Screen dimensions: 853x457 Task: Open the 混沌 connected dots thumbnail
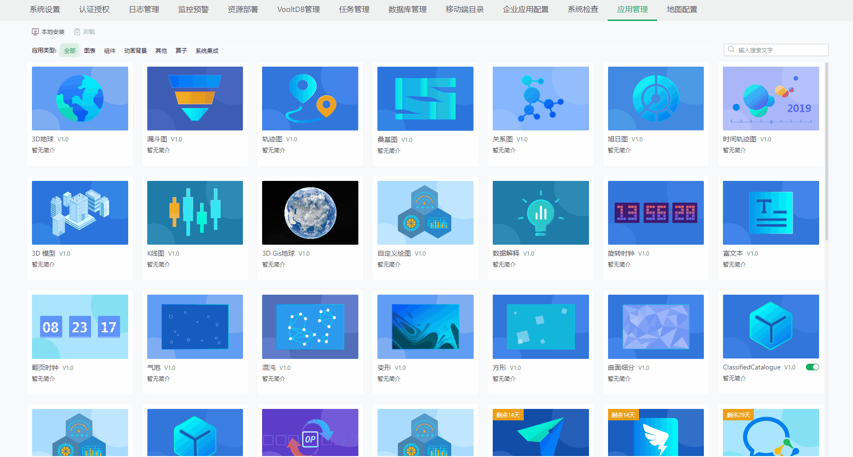(x=310, y=327)
